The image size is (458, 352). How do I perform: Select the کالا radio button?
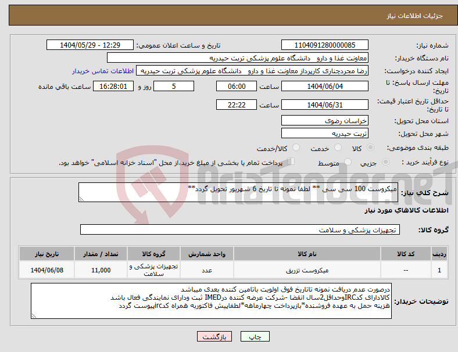coord(370,148)
